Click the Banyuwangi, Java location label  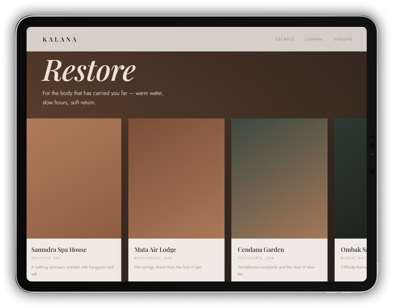154,258
